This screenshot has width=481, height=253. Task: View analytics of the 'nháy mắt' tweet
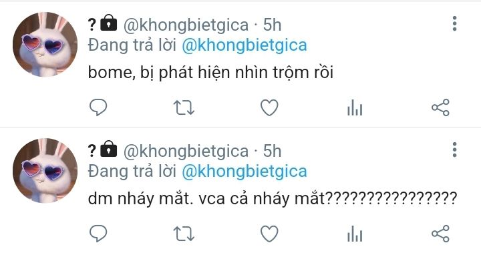[x=355, y=234]
